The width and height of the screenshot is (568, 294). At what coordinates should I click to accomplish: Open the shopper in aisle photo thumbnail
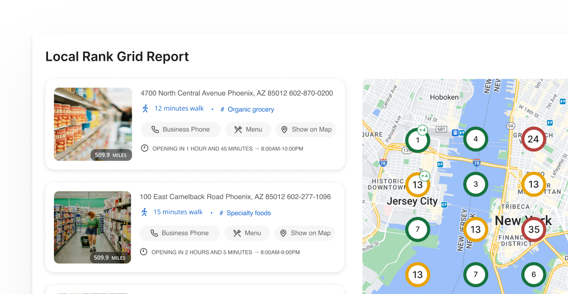click(93, 227)
